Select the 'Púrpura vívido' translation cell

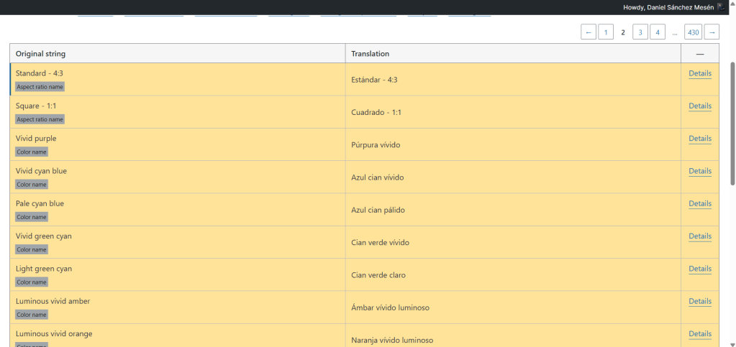coord(512,145)
